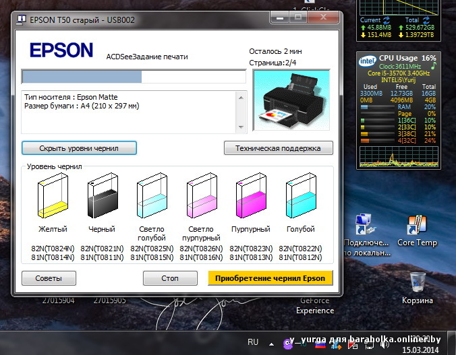Stop printing with the Стоп button
This screenshot has height=355, width=456.
point(170,278)
